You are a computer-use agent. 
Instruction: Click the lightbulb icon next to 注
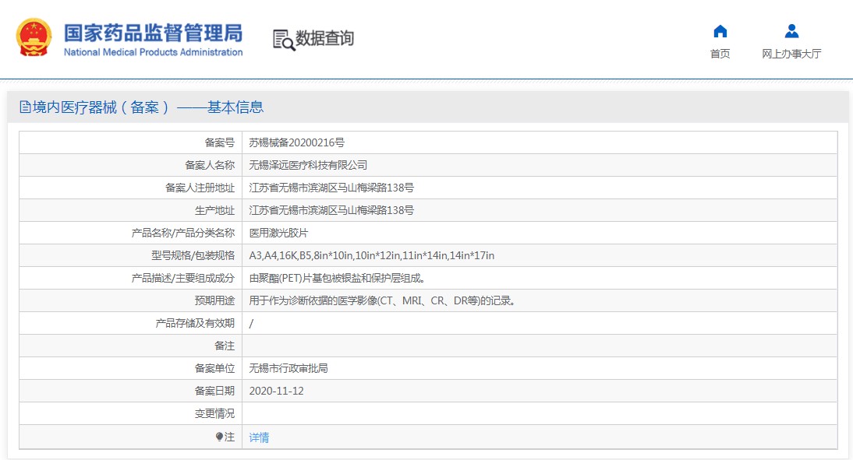coord(219,437)
